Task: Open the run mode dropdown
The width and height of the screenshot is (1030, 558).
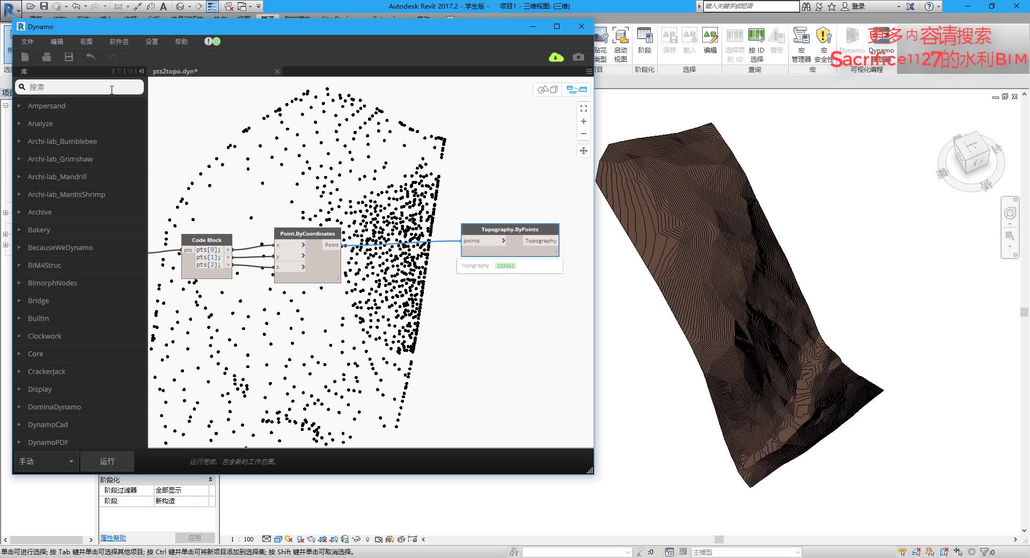Action: (46, 461)
